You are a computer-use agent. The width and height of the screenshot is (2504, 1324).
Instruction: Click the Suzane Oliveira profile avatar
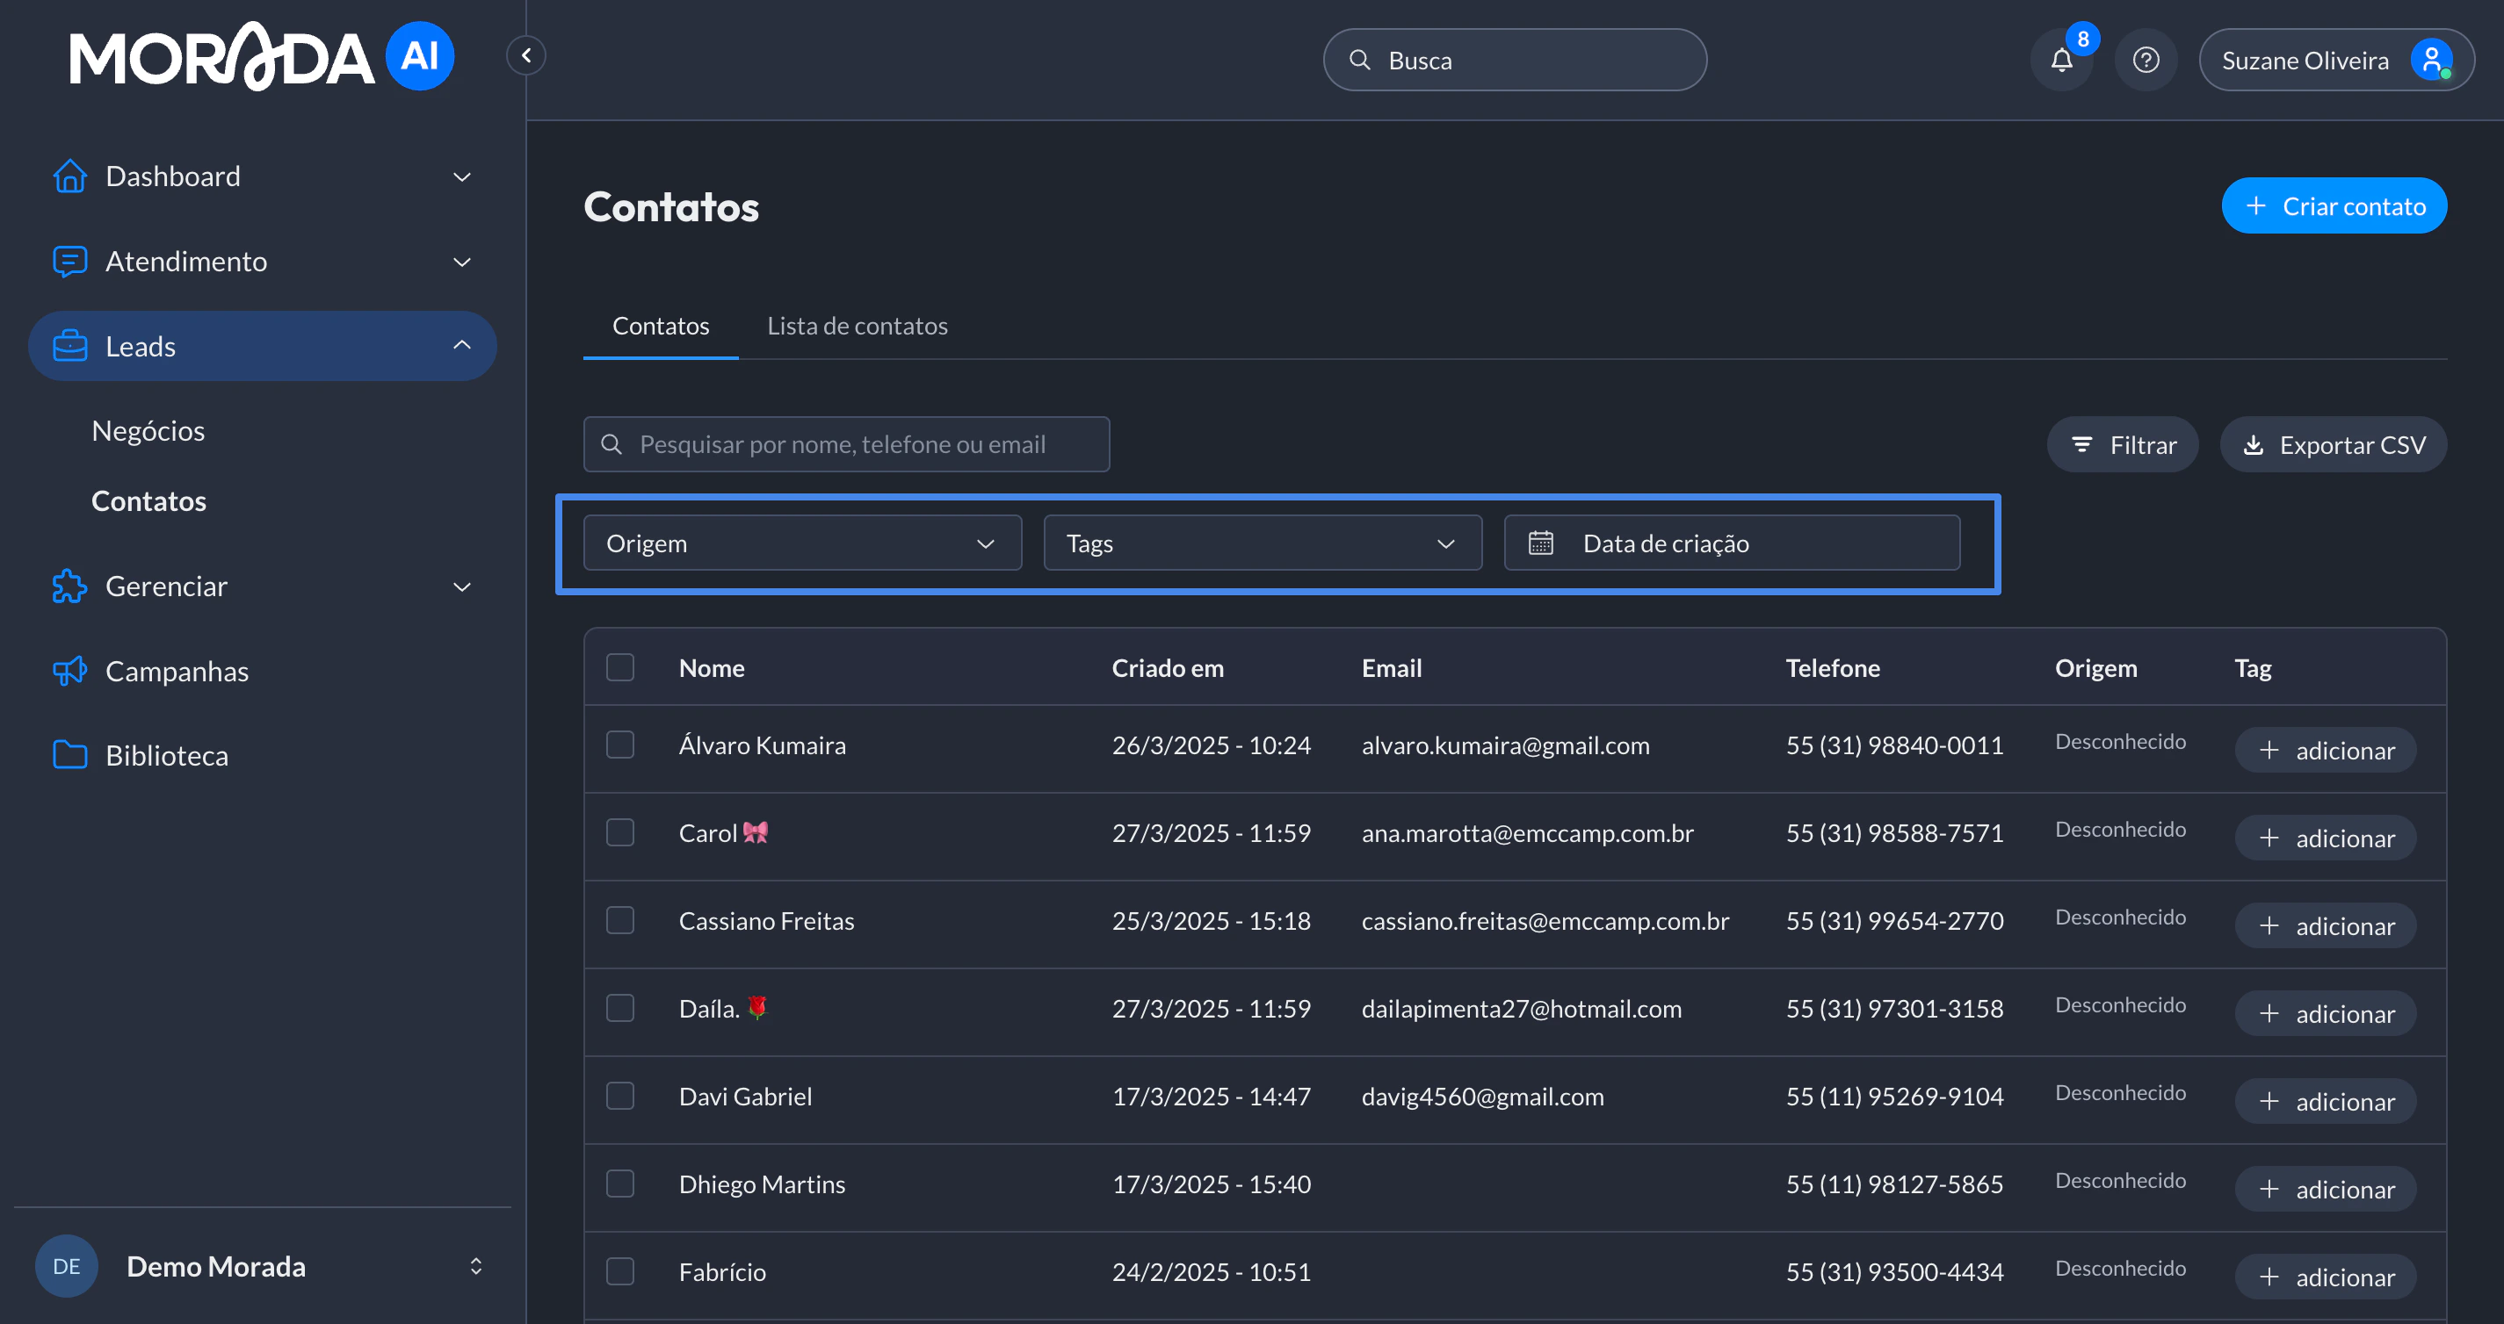(2430, 61)
